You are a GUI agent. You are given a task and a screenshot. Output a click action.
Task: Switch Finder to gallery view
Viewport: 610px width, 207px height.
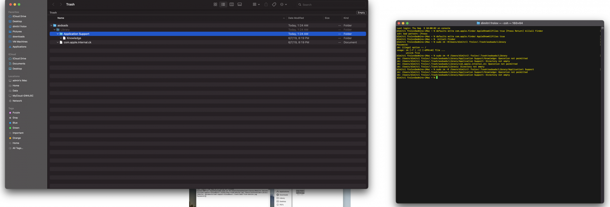coord(240,5)
